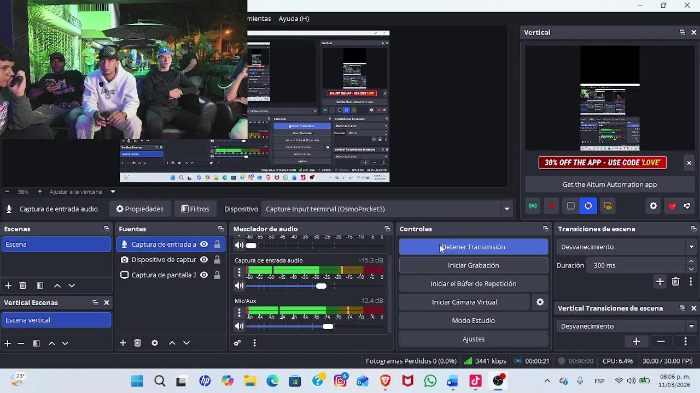This screenshot has height=393, width=700.
Task: Open Vertical panel settings gear
Action: [654, 206]
